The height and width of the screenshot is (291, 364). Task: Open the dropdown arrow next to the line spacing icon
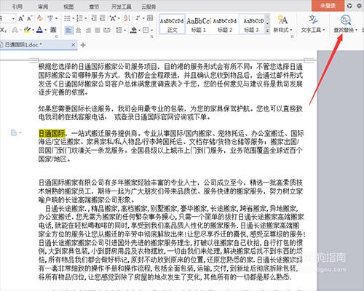pyautogui.click(x=124, y=31)
